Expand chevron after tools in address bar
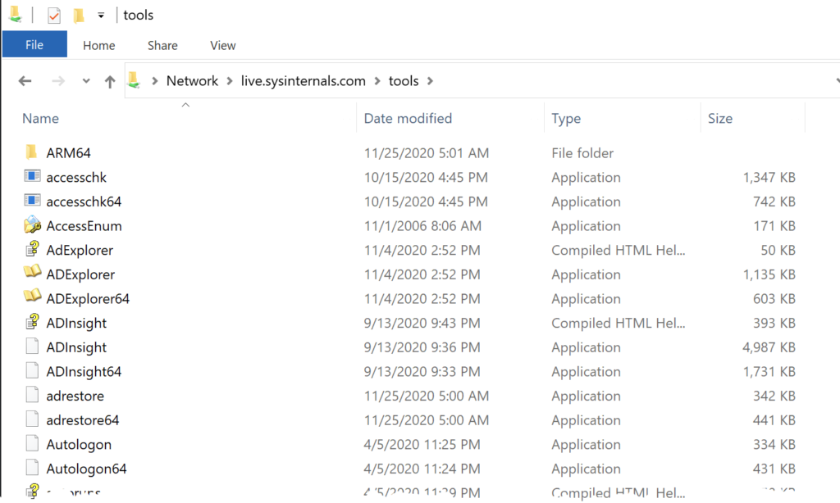 tap(431, 81)
